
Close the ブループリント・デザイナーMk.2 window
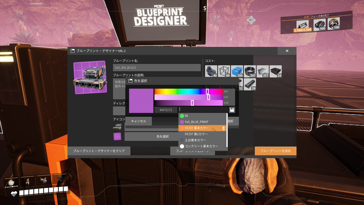(287, 51)
